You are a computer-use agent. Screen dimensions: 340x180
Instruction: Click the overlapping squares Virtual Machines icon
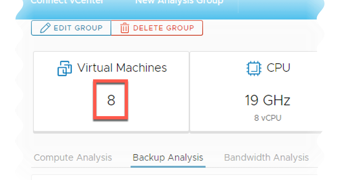pyautogui.click(x=65, y=68)
